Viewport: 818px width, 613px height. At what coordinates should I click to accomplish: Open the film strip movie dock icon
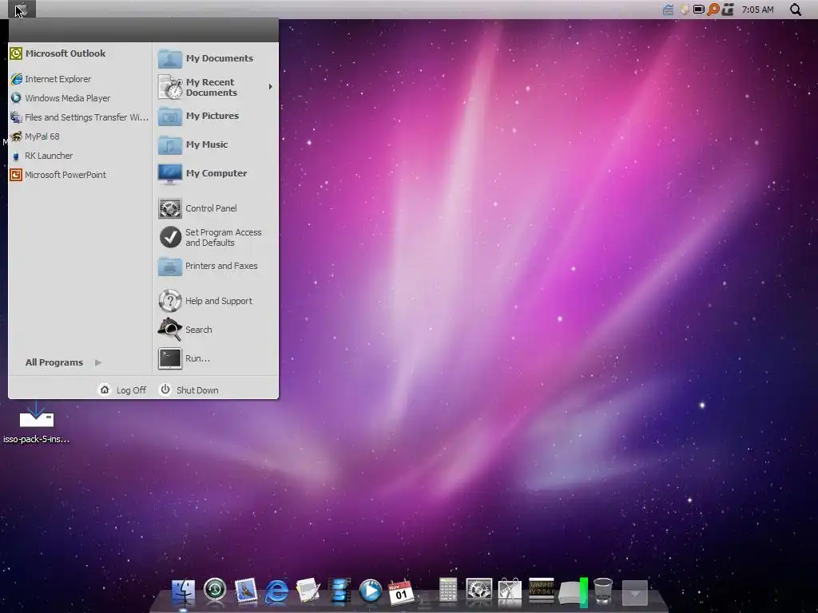340,591
